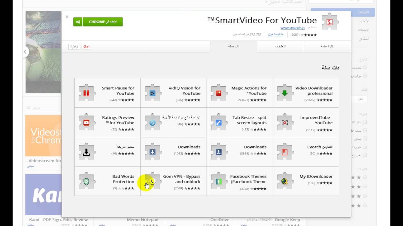The width and height of the screenshot is (403, 226).
Task: Click the Memo Notepad title
Action: (x=143, y=220)
